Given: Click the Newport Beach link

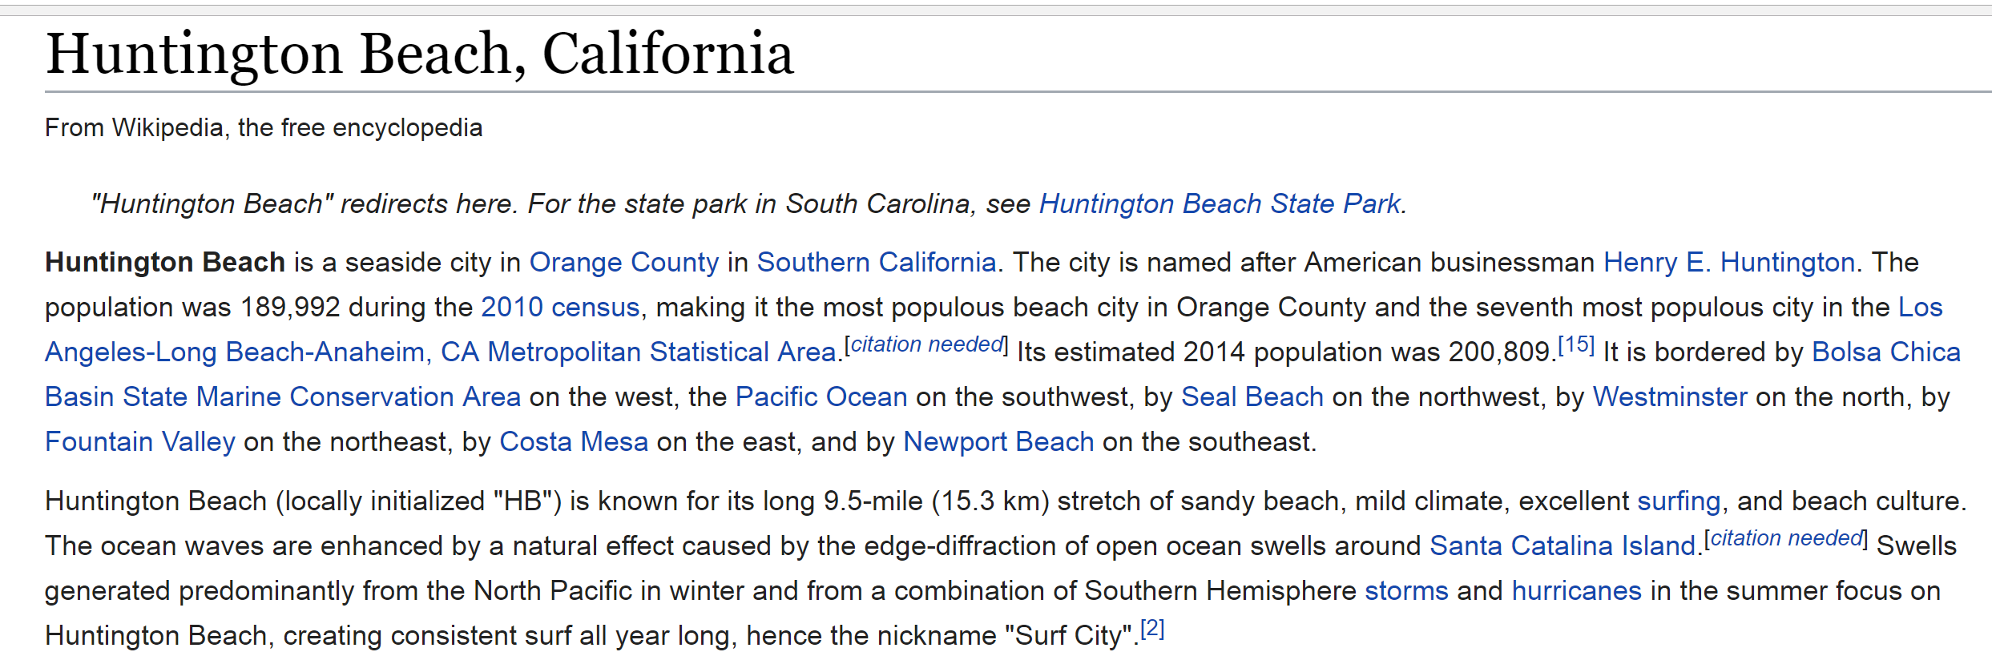Looking at the screenshot, I should 998,442.
